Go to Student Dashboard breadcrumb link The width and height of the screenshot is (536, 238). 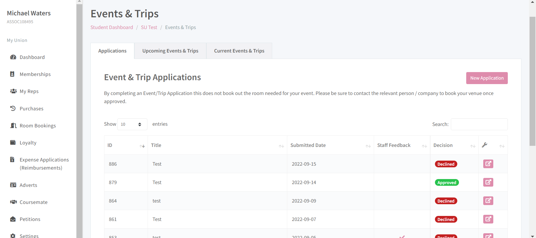coord(112,27)
